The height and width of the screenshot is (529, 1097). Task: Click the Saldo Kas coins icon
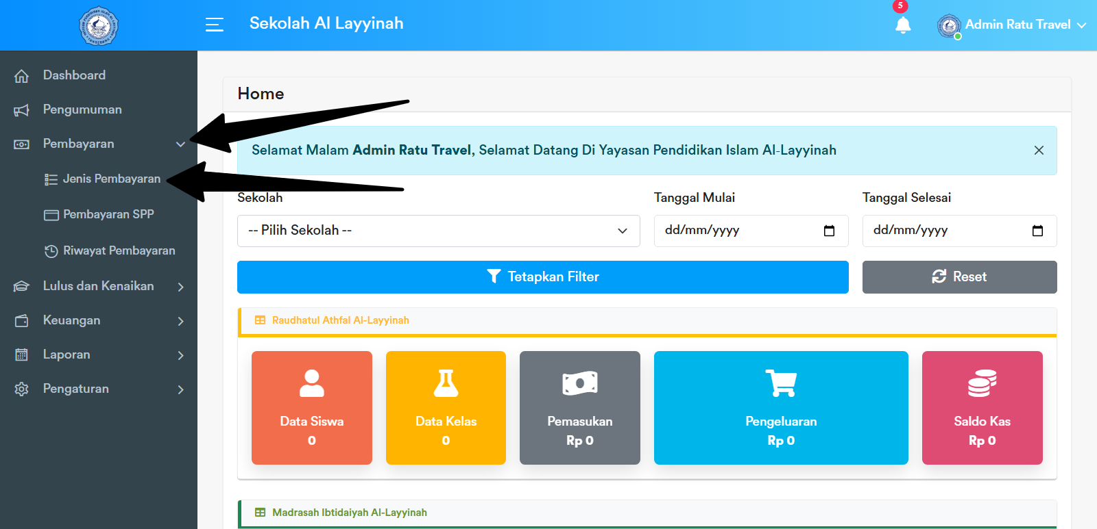pyautogui.click(x=983, y=383)
